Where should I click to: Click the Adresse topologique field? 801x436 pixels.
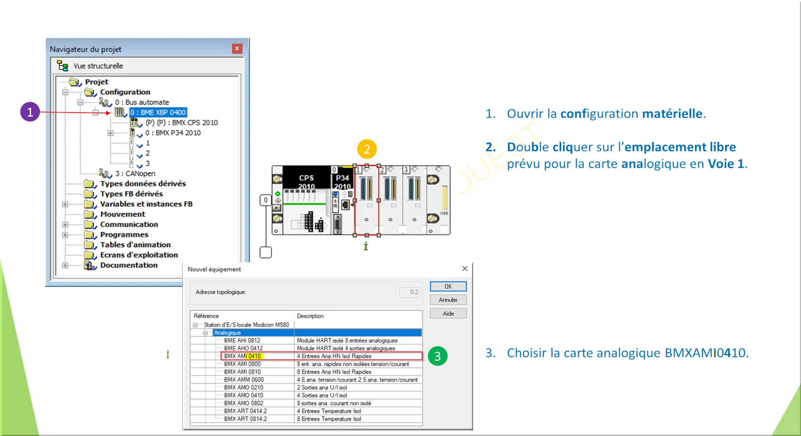(409, 292)
